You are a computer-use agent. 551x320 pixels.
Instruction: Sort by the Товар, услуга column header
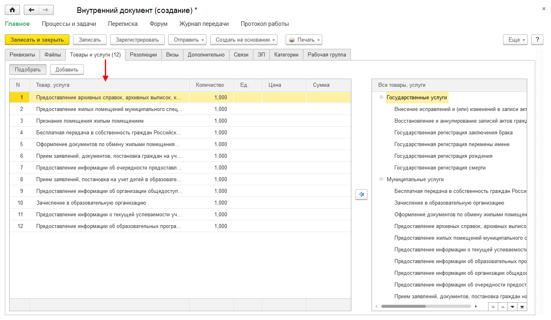point(109,85)
